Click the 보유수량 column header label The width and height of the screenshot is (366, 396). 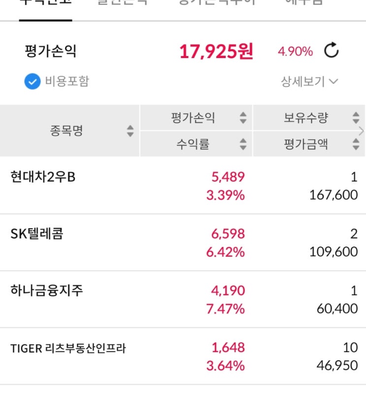305,118
